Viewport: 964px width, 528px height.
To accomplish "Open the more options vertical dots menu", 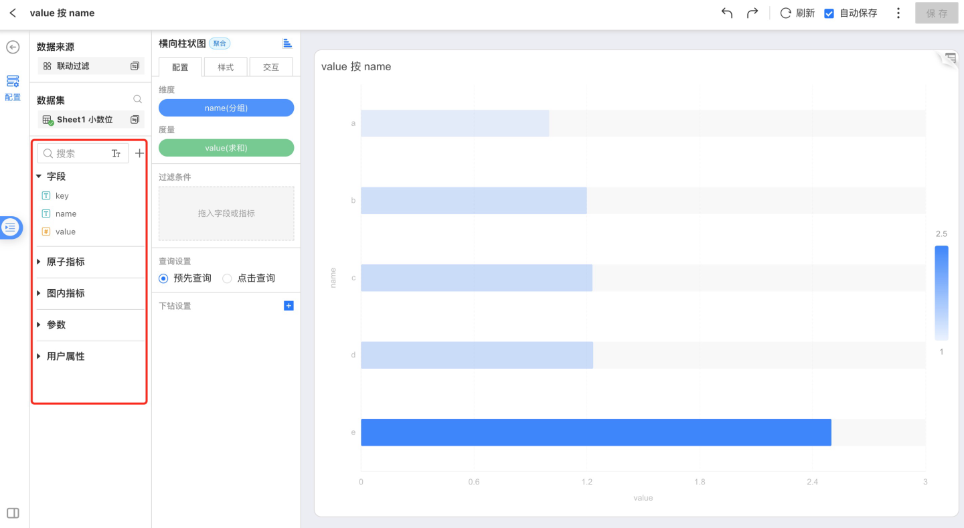I will (898, 13).
